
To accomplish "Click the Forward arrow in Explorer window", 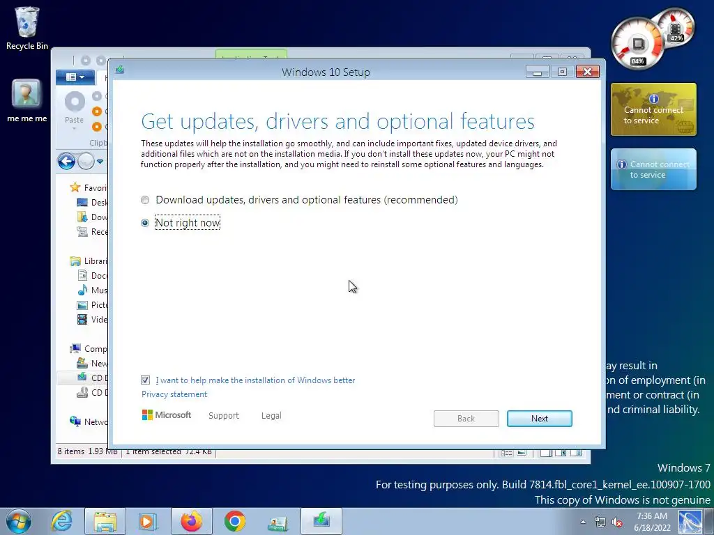I will point(86,161).
